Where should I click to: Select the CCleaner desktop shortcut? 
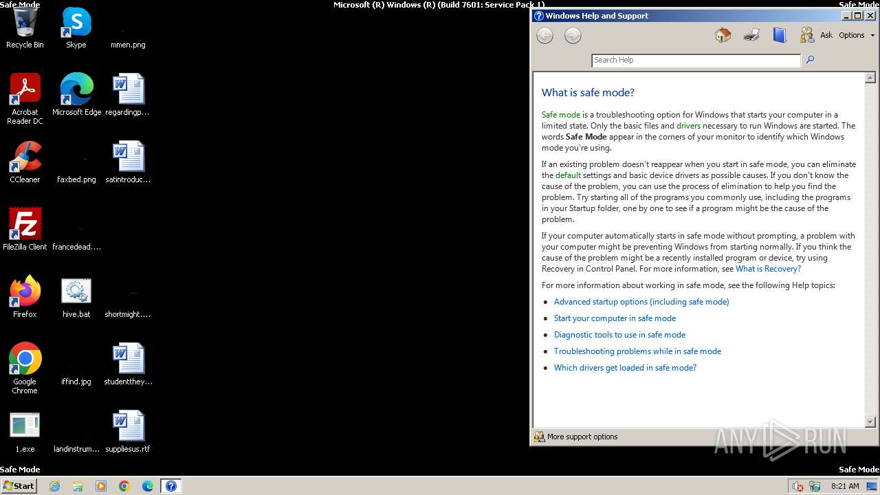(25, 164)
